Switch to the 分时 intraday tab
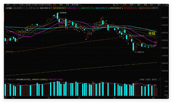The height and width of the screenshot is (103, 173). point(8,5)
